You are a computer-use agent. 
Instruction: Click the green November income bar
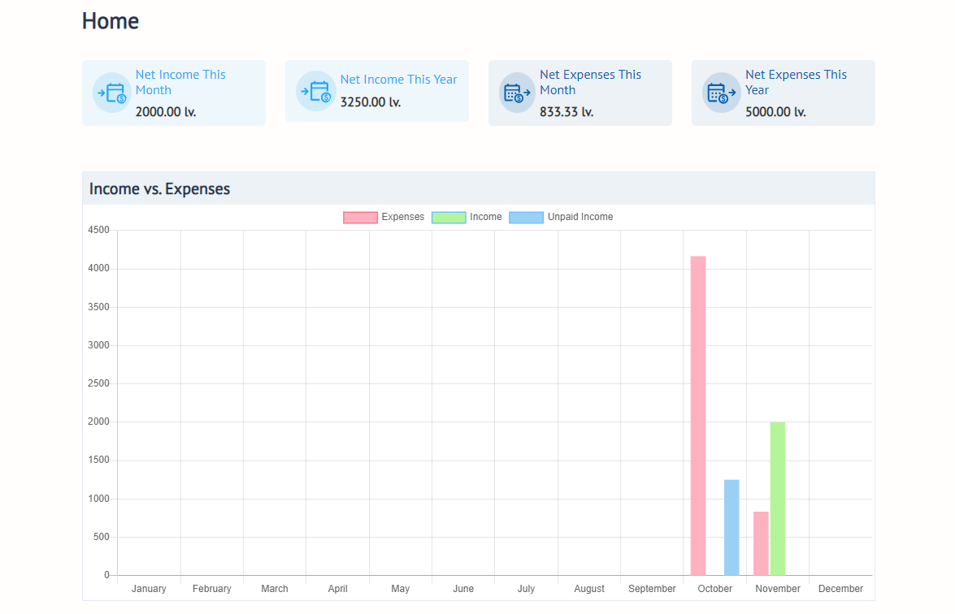(779, 495)
